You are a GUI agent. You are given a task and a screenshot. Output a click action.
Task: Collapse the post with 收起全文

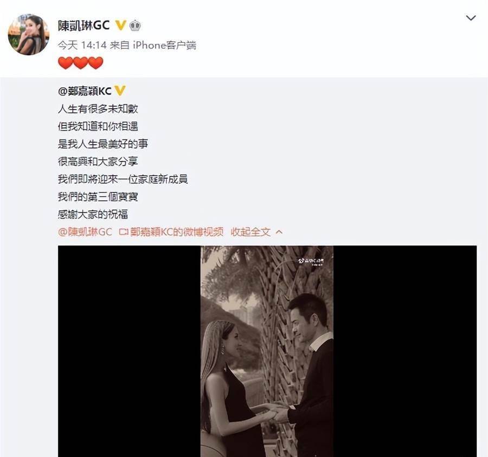(x=251, y=232)
